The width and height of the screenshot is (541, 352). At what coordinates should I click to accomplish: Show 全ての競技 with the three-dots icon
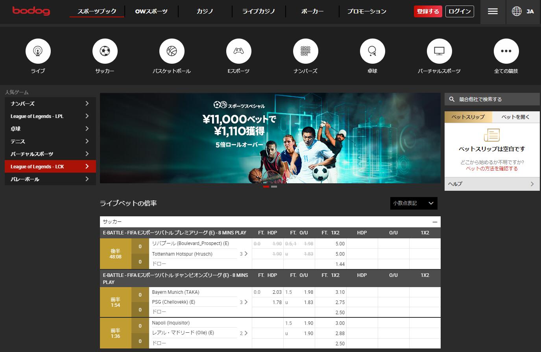pyautogui.click(x=506, y=51)
